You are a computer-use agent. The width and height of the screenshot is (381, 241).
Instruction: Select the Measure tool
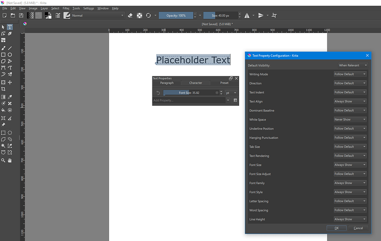click(x=10, y=118)
